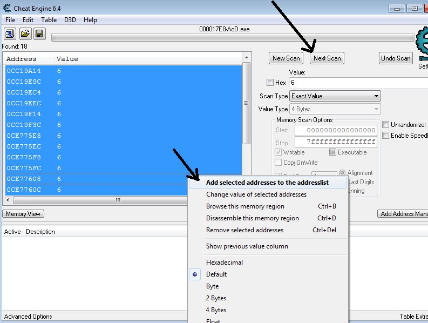Choose Add selected addresses to the addresslist

click(x=268, y=182)
